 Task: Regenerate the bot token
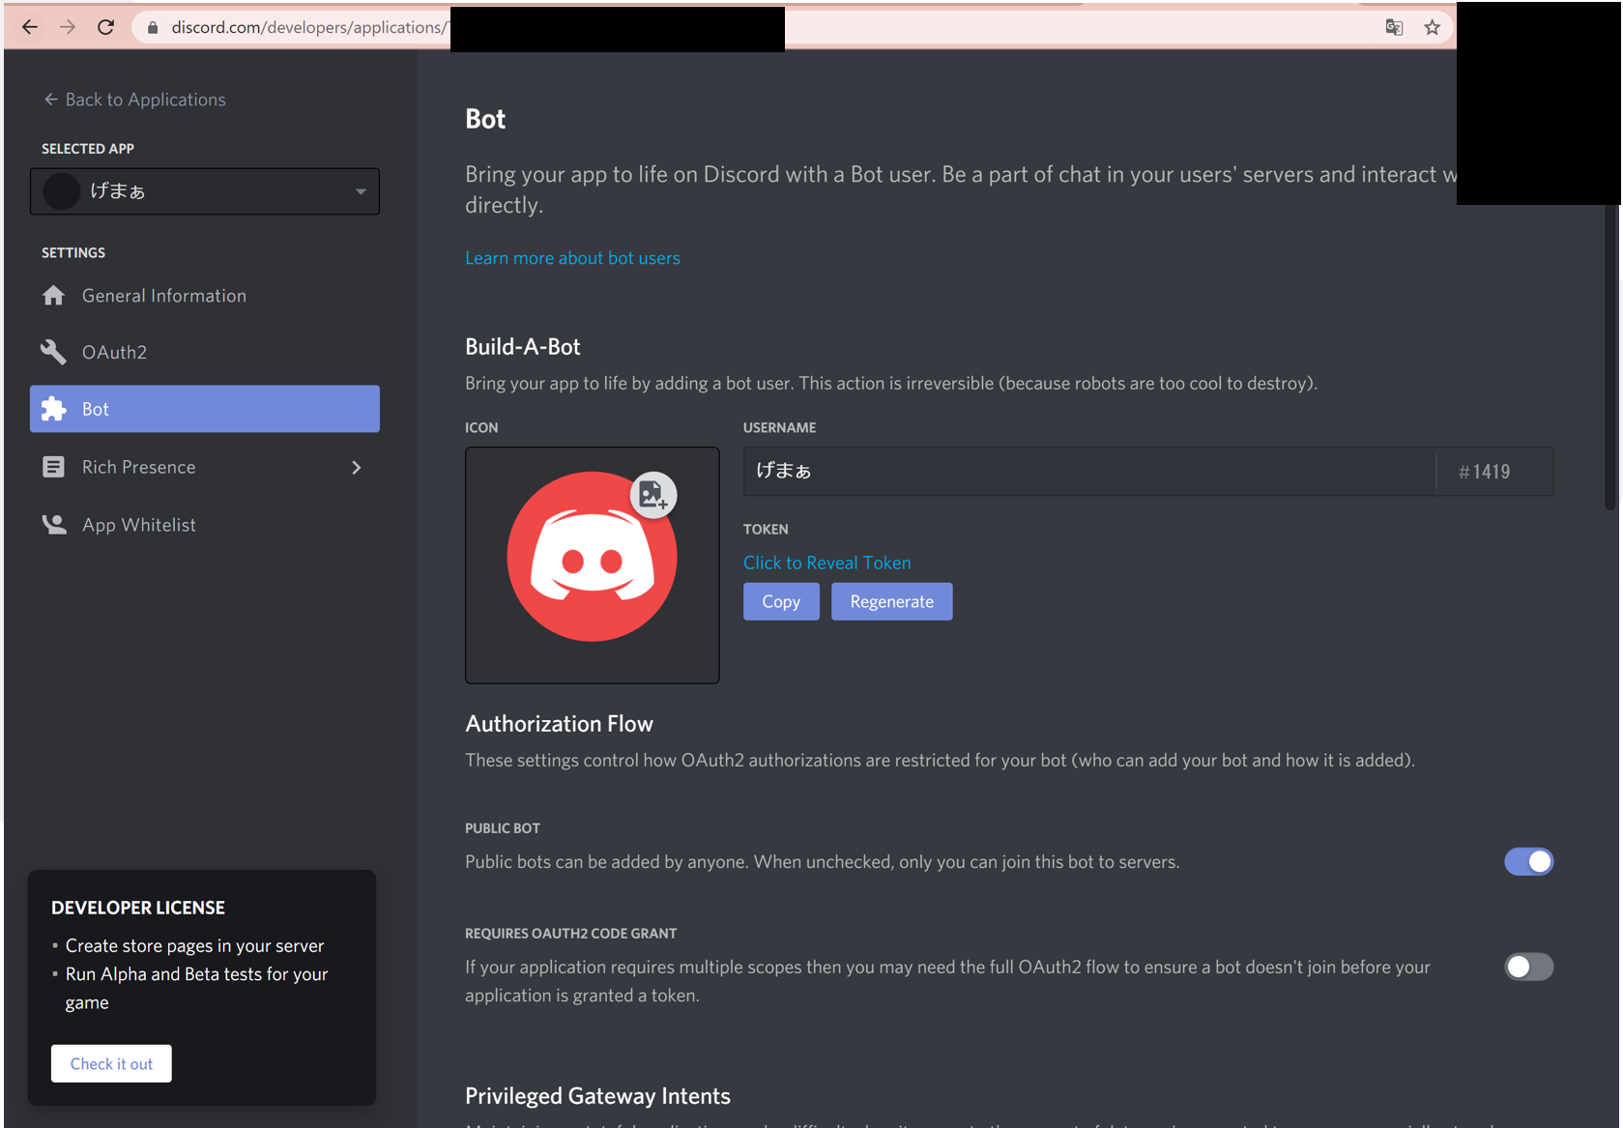coord(891,601)
